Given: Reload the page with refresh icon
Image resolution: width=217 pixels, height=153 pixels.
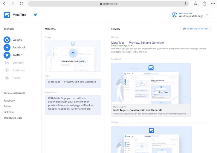Looking at the screenshot, I should pos(22,4).
